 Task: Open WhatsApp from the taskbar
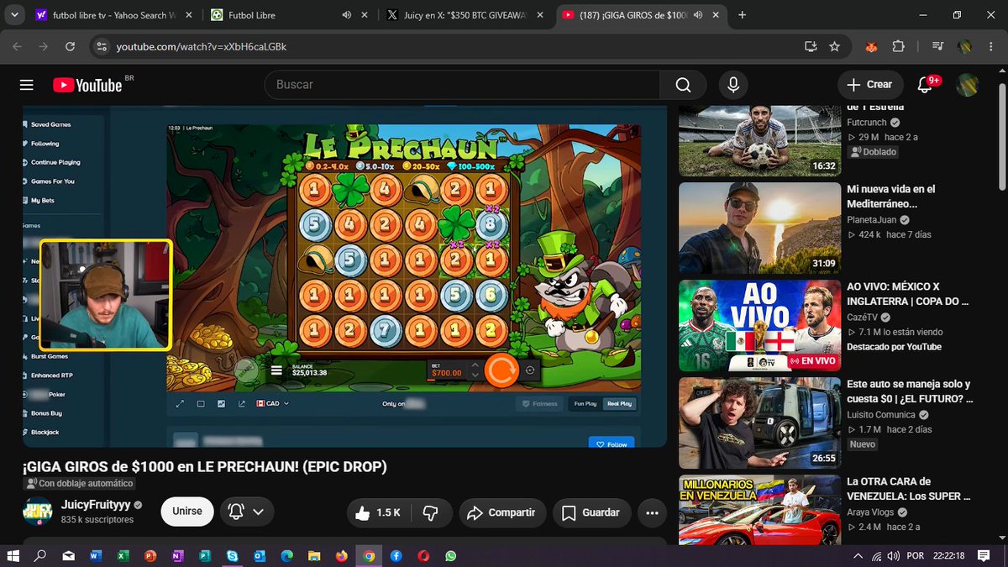(x=451, y=556)
